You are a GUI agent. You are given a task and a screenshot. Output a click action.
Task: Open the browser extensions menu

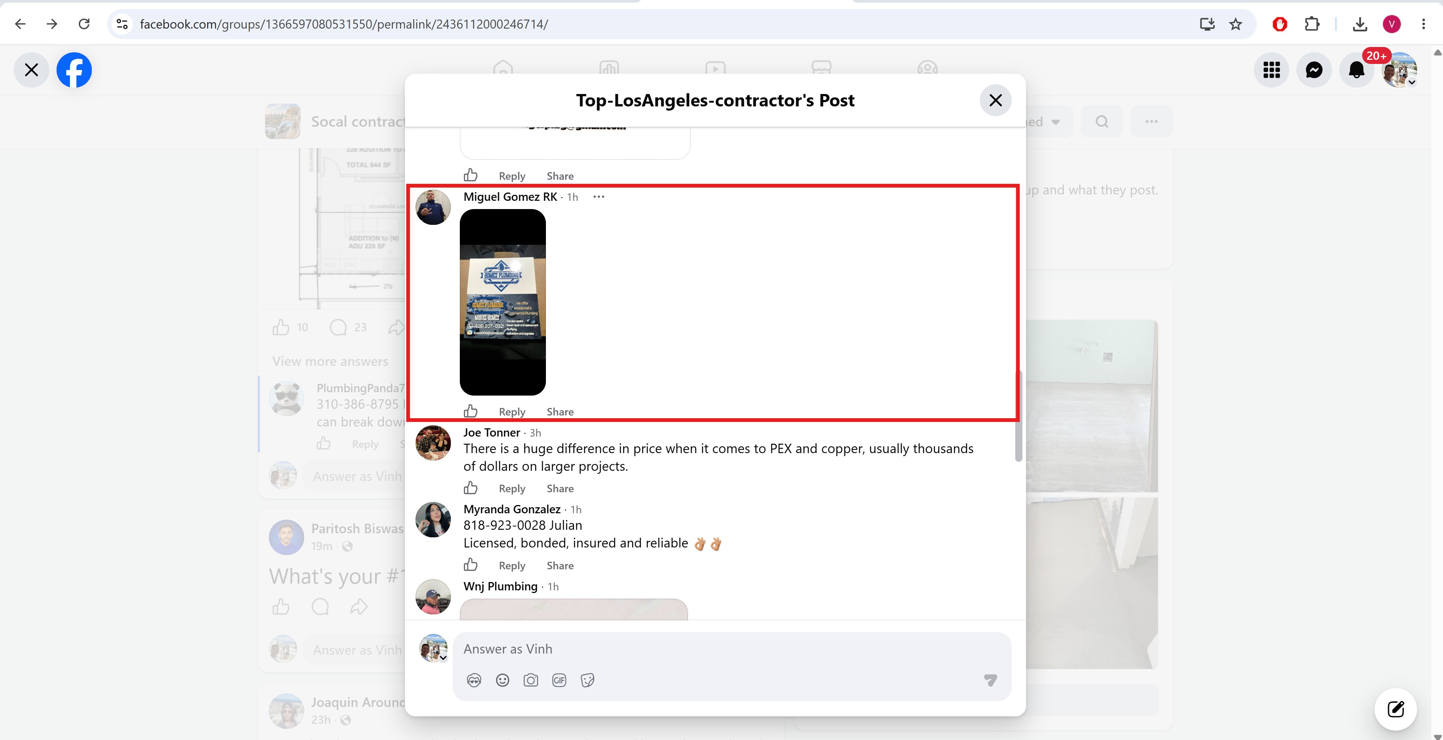click(x=1312, y=24)
